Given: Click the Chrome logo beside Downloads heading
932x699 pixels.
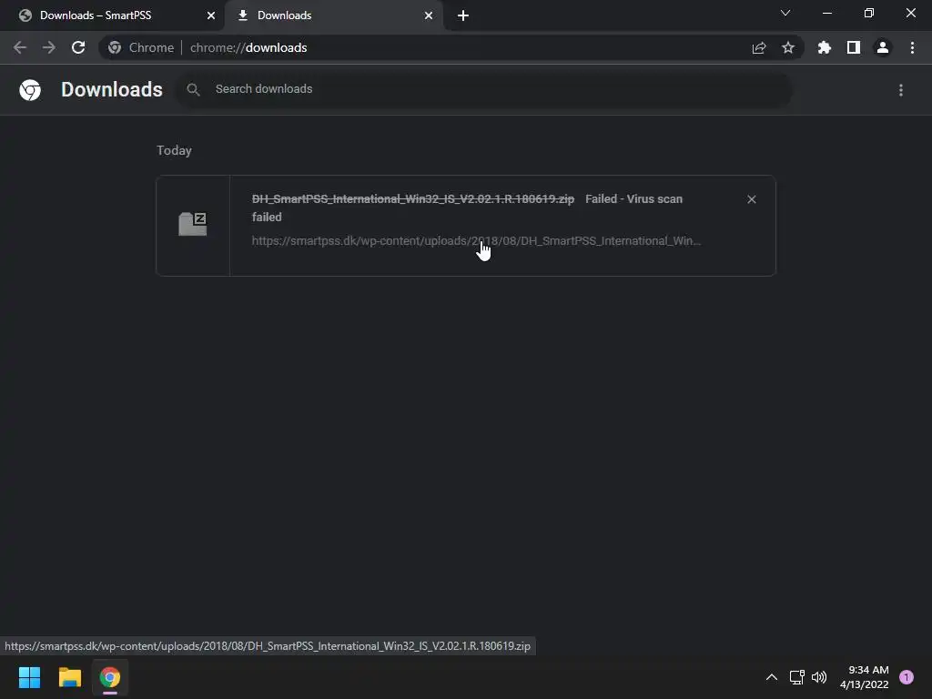Looking at the screenshot, I should [30, 90].
